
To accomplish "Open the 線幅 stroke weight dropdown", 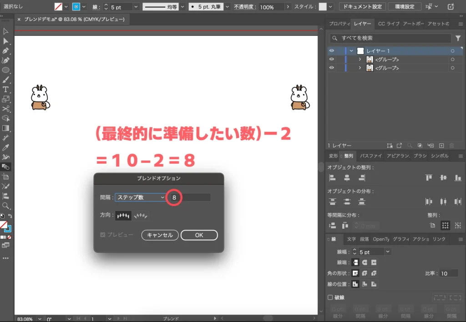I will click(388, 252).
